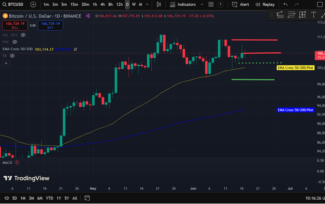Open the go to date calendar icon

[87, 198]
